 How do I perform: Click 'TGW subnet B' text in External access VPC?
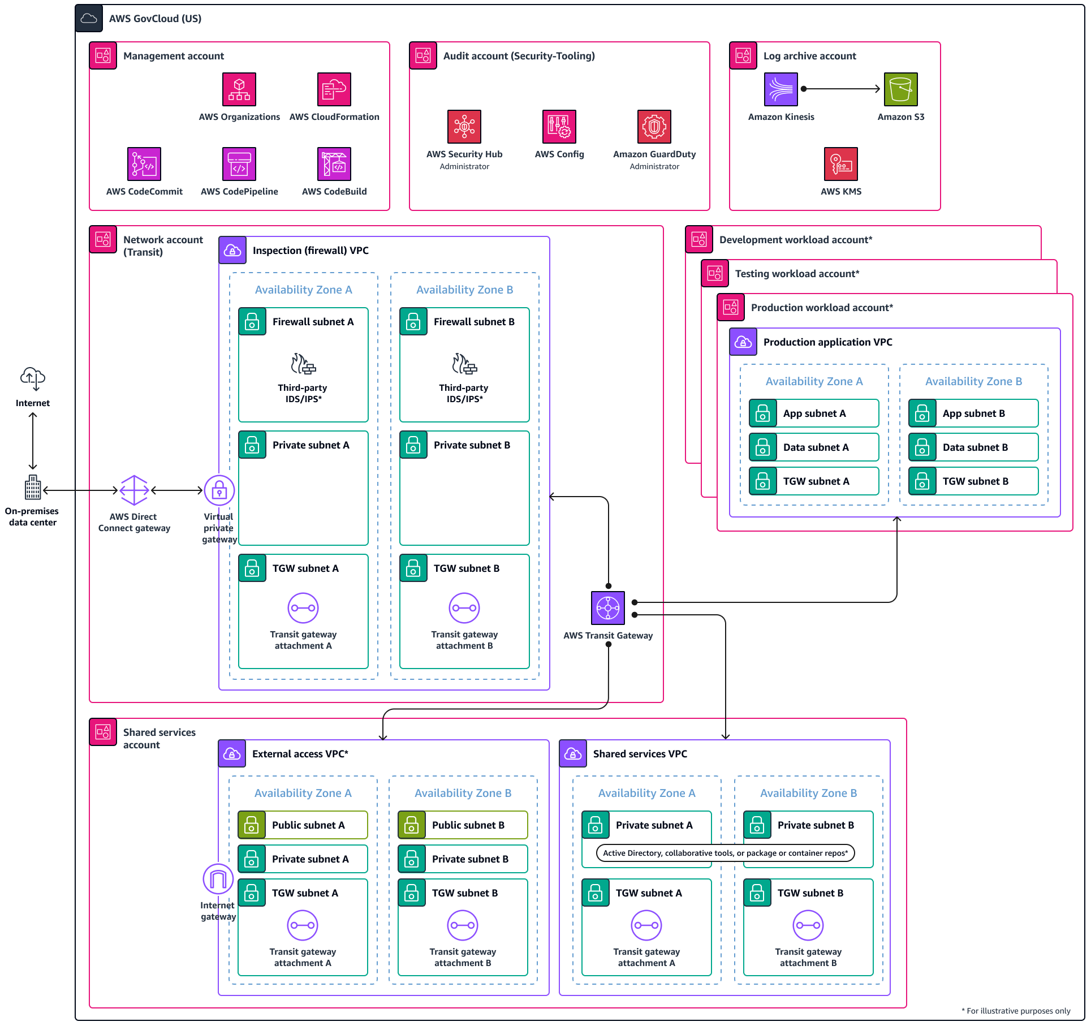pyautogui.click(x=465, y=893)
